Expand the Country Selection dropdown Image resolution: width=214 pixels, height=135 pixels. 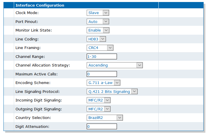[x=105, y=118]
